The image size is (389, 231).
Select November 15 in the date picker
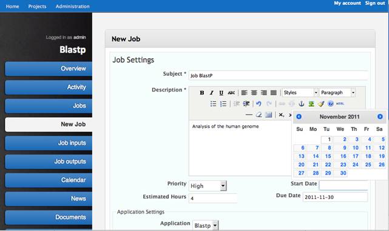click(328, 156)
